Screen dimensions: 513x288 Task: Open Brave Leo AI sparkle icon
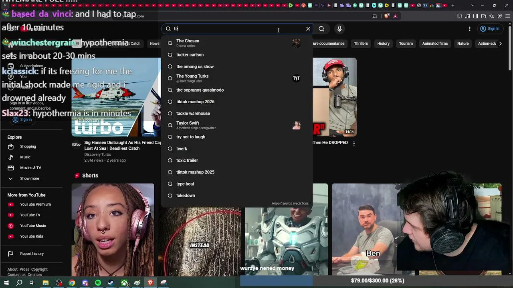pos(492,16)
